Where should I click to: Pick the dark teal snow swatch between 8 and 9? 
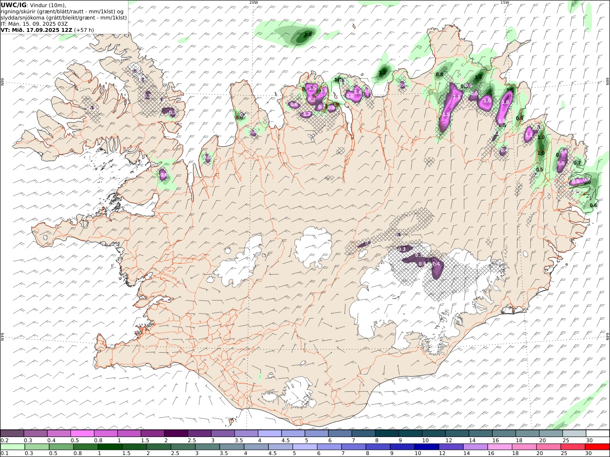coord(386,433)
